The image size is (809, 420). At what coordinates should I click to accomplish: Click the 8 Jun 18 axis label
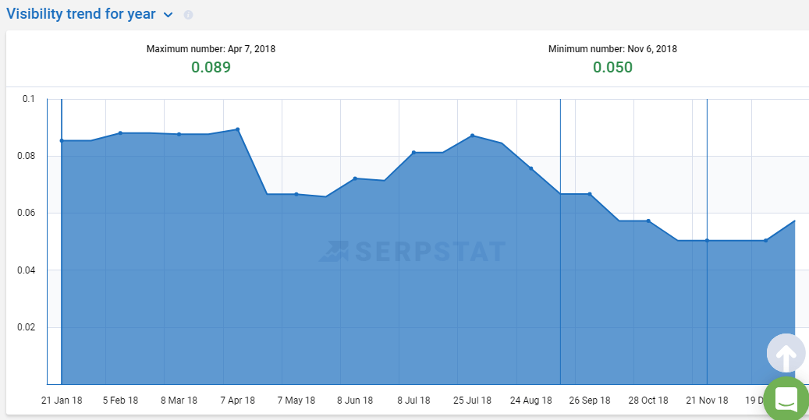(x=355, y=401)
